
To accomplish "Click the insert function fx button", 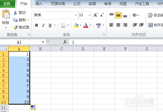I will click(x=65, y=42).
